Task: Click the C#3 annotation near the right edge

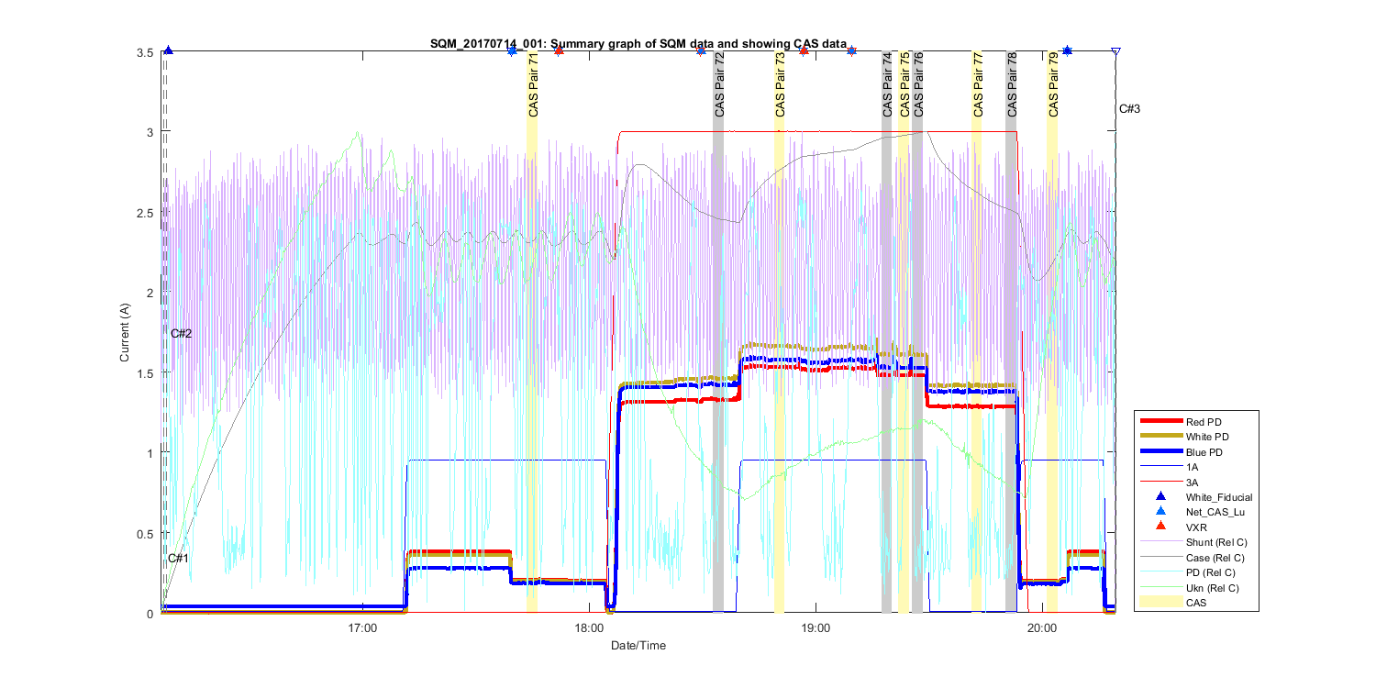Action: click(1129, 109)
